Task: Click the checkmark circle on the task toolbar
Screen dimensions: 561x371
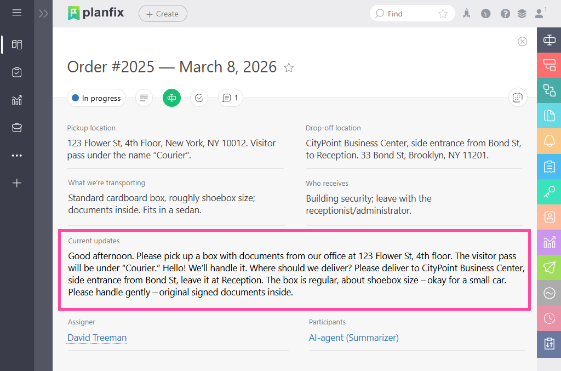Action: pyautogui.click(x=199, y=98)
